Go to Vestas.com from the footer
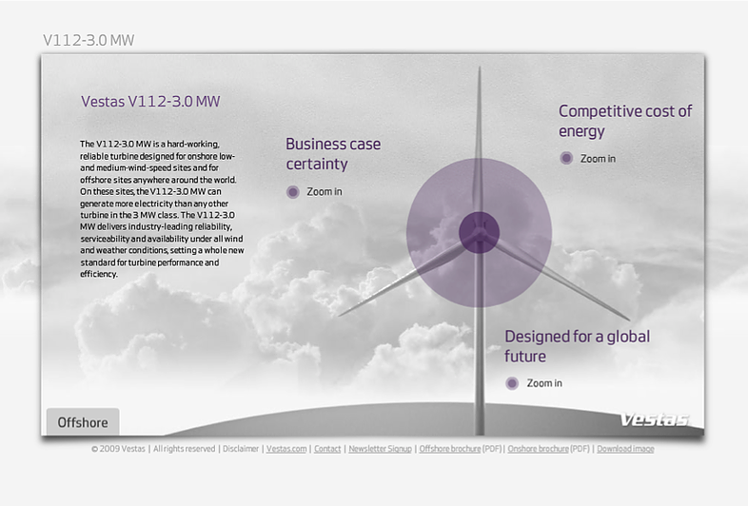The image size is (748, 506). 286,449
